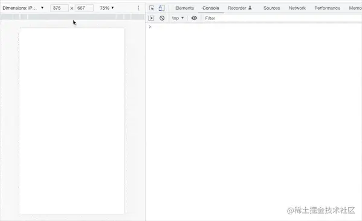
Task: Click the console Filter input field
Action: [x=282, y=18]
